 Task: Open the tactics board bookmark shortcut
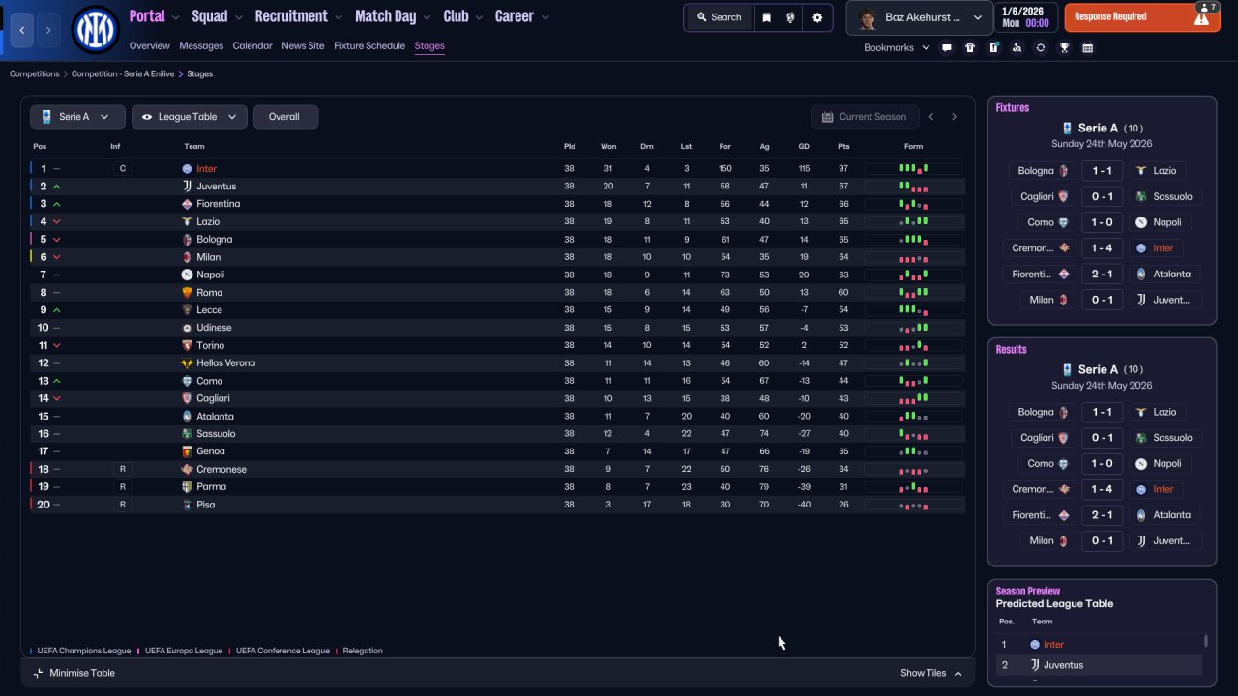993,47
